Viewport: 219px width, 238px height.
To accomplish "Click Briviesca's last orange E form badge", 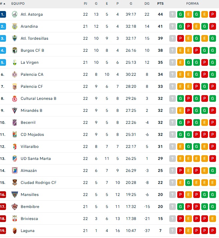I will coord(212,219).
